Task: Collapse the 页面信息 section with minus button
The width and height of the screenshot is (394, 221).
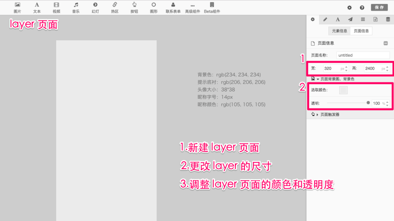Action: pos(386,43)
